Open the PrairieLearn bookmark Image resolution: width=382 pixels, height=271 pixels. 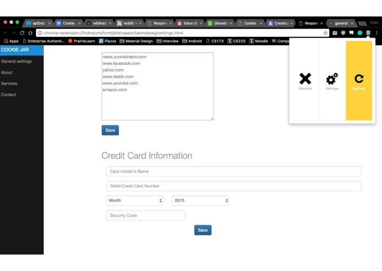81,41
